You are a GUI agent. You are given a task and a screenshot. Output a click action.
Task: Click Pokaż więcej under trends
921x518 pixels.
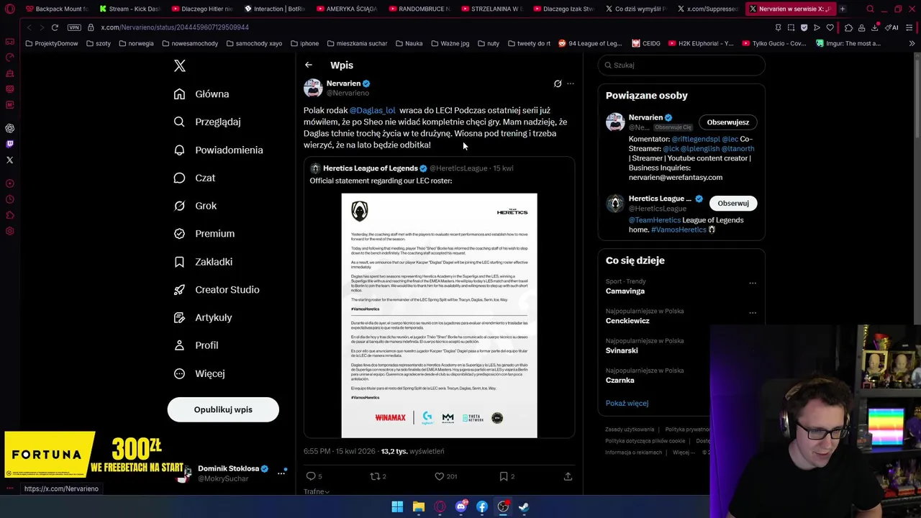[627, 404]
